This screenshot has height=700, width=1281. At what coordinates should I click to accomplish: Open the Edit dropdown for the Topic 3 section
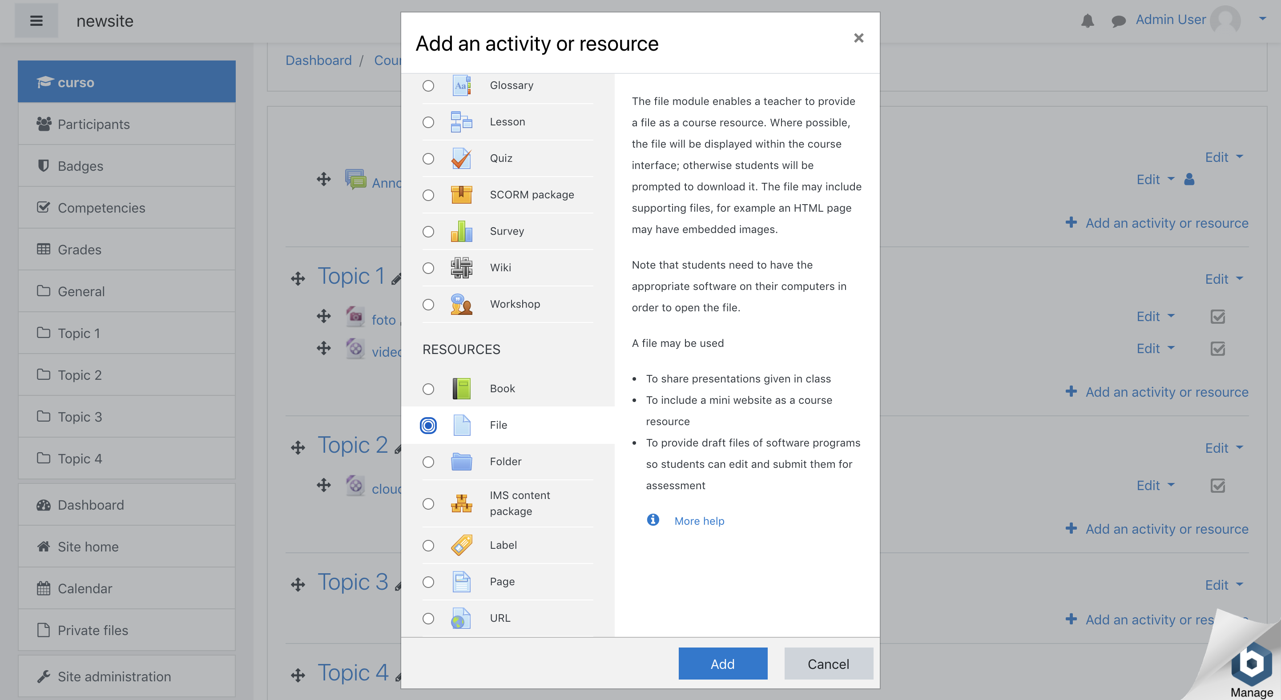tap(1223, 585)
